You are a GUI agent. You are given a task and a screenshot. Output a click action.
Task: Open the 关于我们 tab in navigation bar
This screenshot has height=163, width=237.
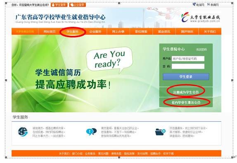[210, 32]
